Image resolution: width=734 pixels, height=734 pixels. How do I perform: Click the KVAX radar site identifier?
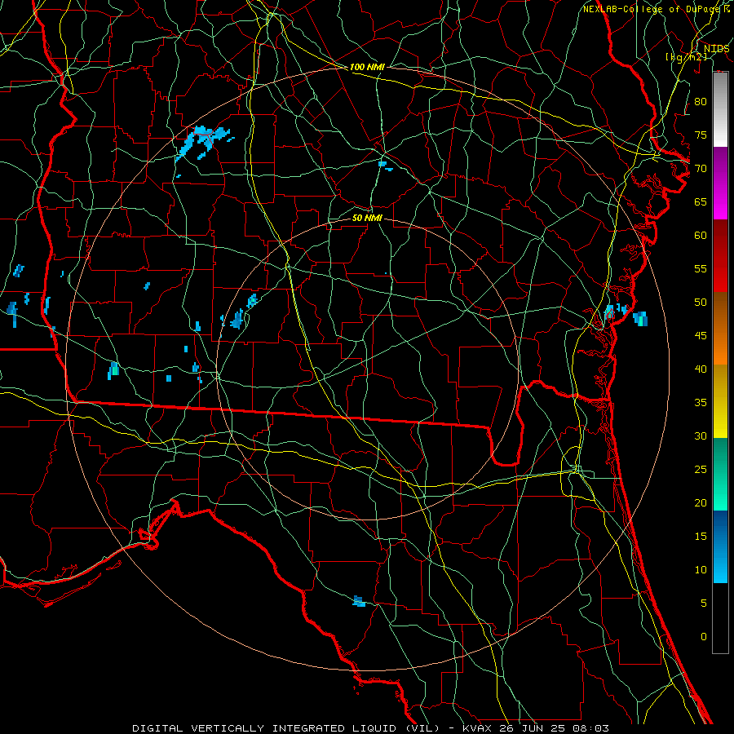tap(477, 728)
